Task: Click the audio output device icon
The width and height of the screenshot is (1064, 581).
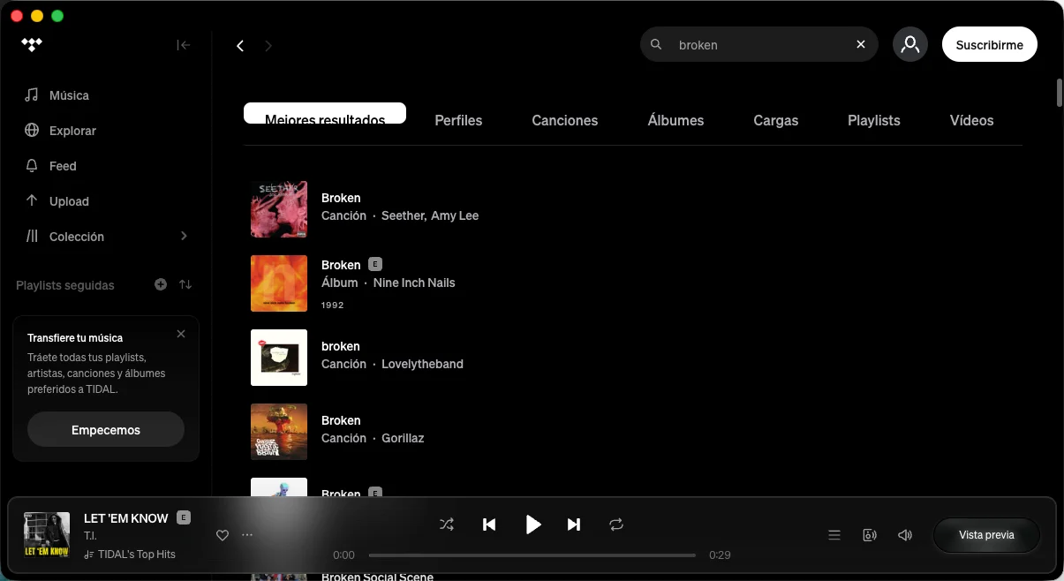Action: (869, 534)
